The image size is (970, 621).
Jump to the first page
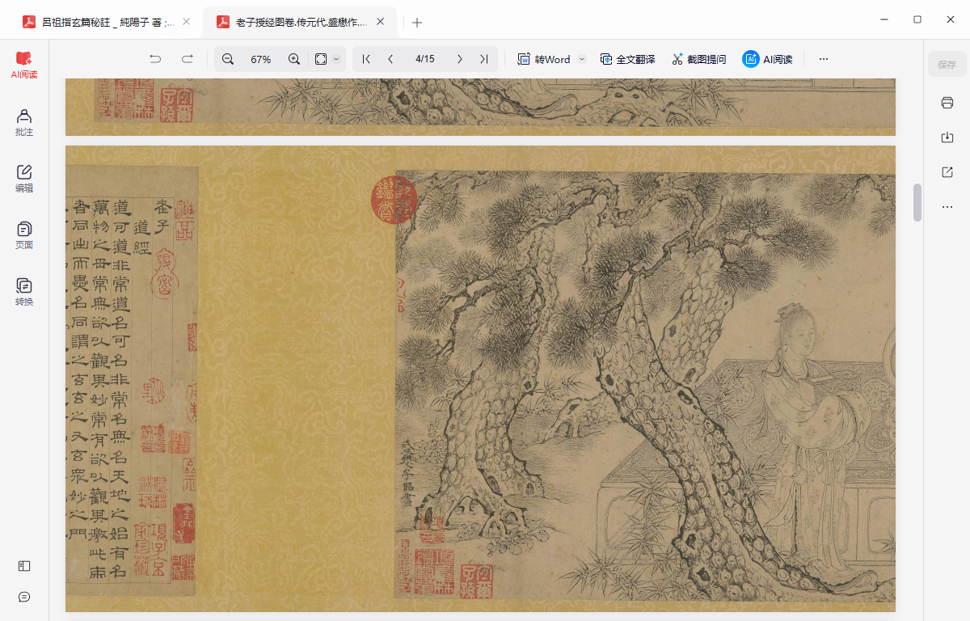[x=366, y=59]
